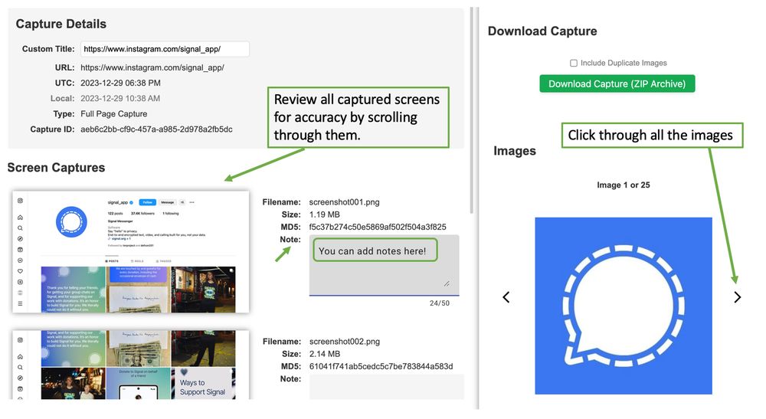766x419 pixels.
Task: Click size value 2.14 MB
Action: coord(325,354)
